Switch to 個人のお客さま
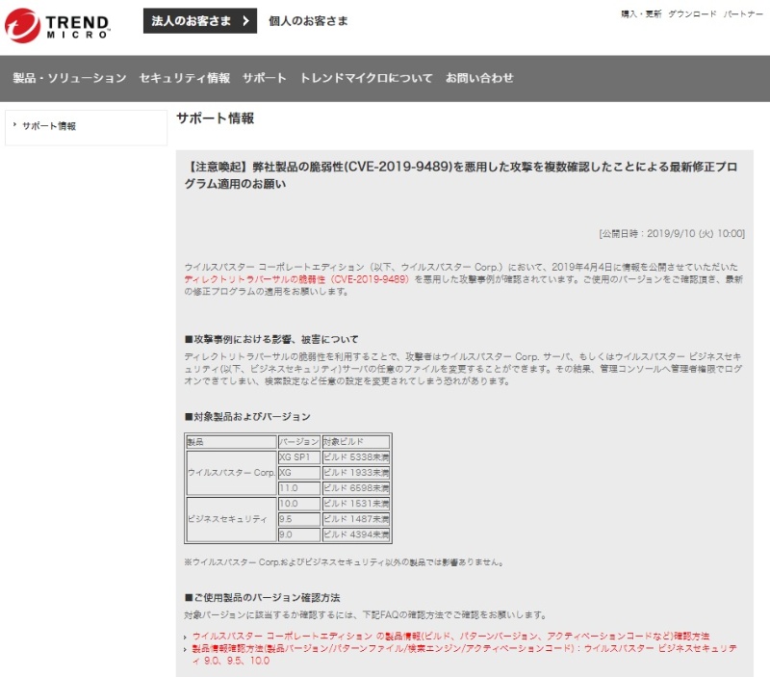The image size is (770, 677). click(x=308, y=20)
